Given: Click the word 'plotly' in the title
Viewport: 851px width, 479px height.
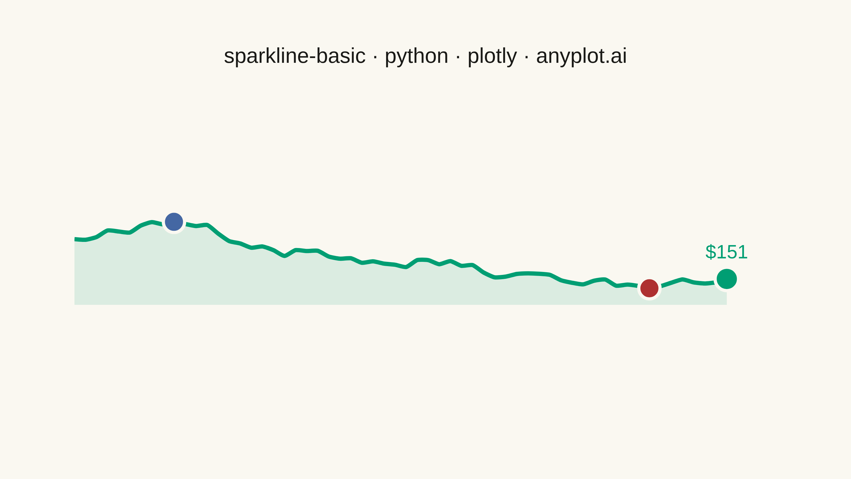Looking at the screenshot, I should pyautogui.click(x=492, y=56).
